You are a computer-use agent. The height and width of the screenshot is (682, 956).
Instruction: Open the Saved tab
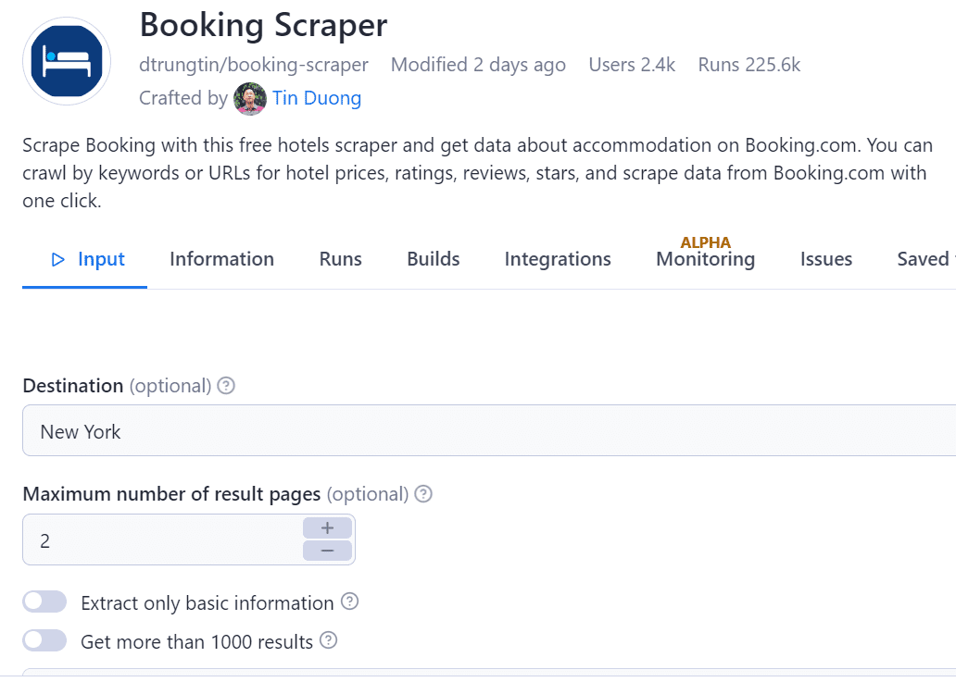point(925,259)
